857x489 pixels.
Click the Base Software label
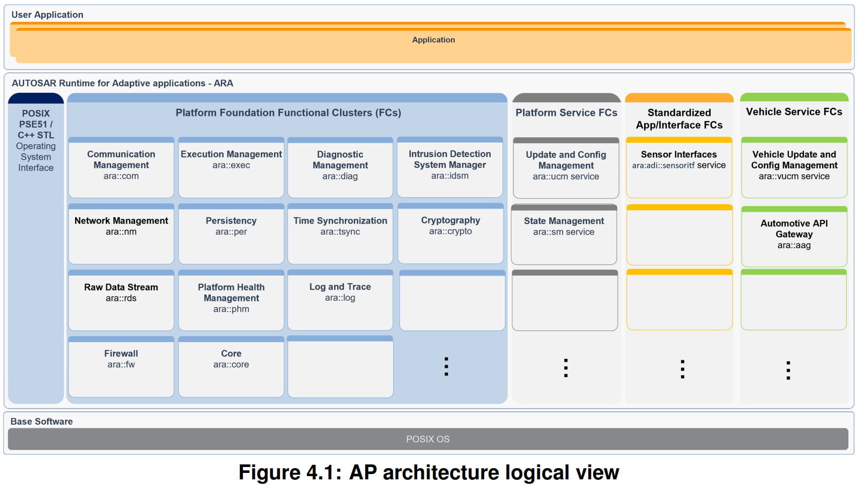pos(42,421)
